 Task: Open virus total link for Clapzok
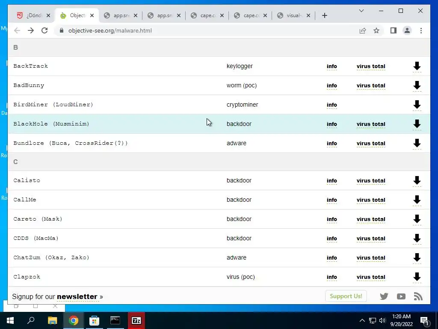pyautogui.click(x=371, y=277)
